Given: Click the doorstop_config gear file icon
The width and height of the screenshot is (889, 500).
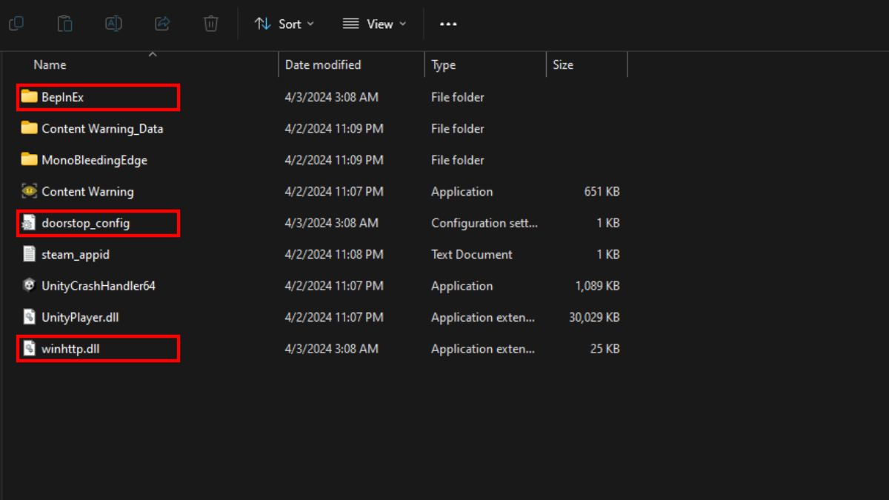Looking at the screenshot, I should pyautogui.click(x=29, y=223).
